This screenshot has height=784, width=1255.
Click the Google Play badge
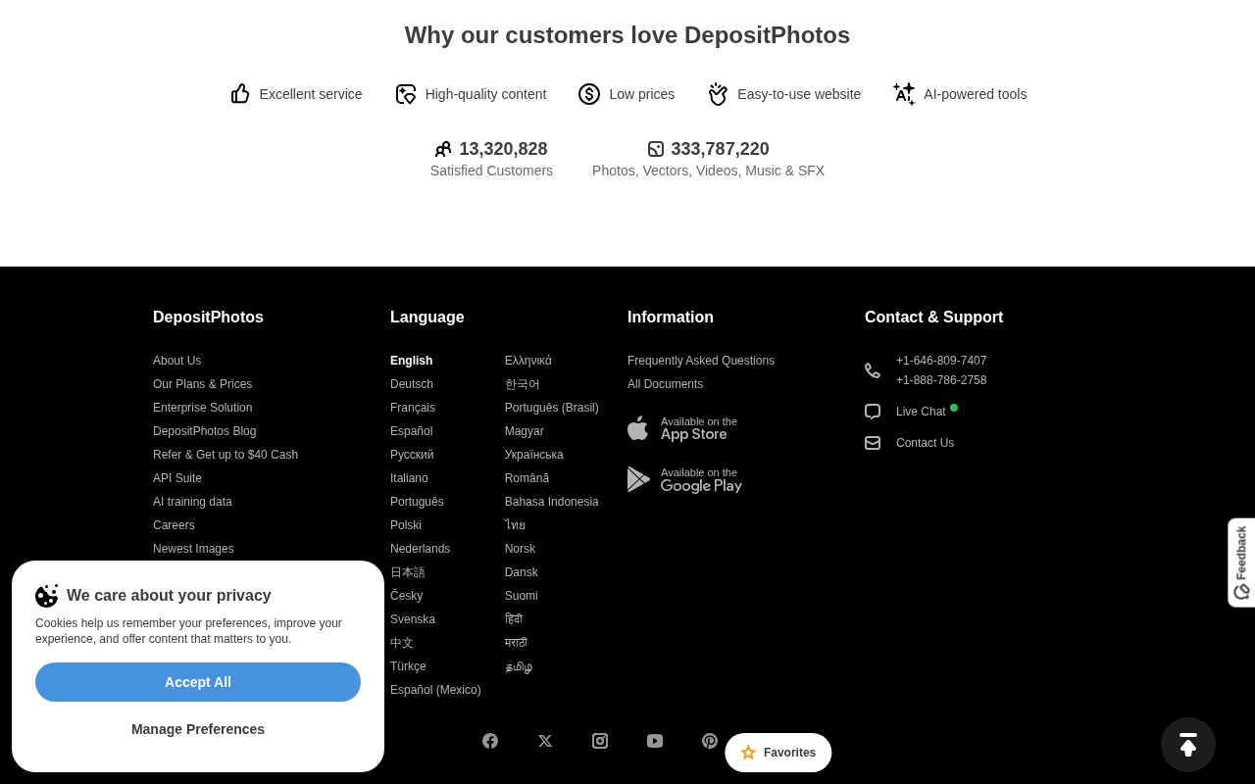point(684,479)
